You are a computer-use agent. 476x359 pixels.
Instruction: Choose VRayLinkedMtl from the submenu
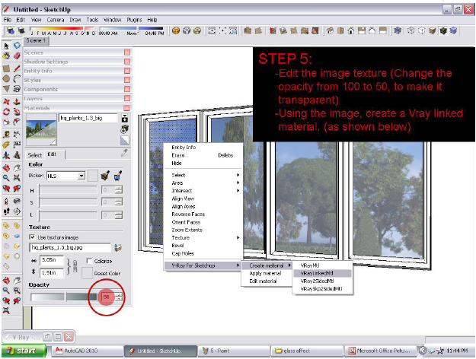pyautogui.click(x=315, y=272)
